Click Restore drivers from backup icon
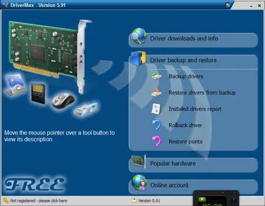 [156, 92]
